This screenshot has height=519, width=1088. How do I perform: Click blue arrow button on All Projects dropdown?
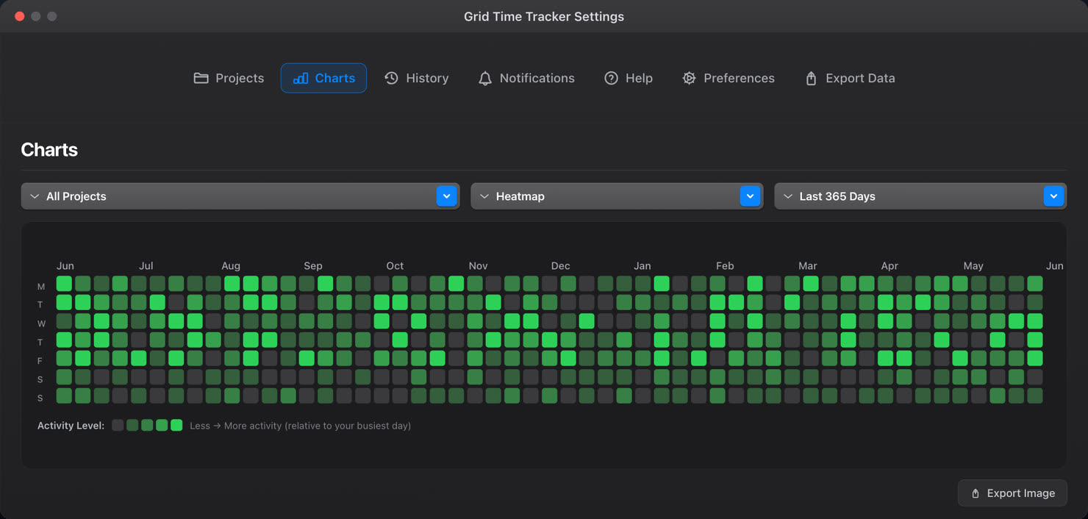point(446,196)
